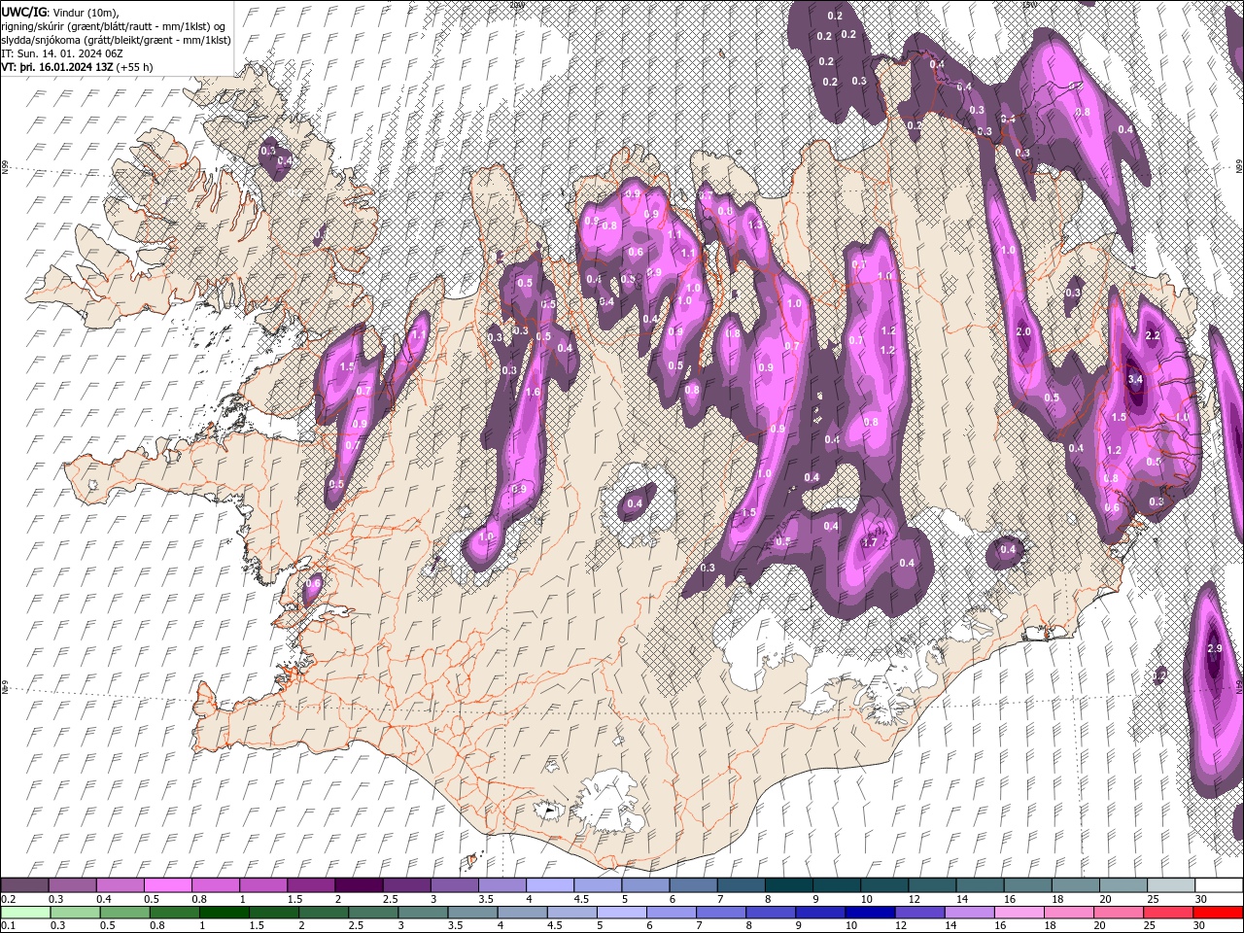Click the light lavender 4–4.5 top-row legend swatch
Image resolution: width=1244 pixels, height=933 pixels.
coord(550,885)
